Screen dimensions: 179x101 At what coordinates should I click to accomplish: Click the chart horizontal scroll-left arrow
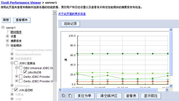point(60,90)
